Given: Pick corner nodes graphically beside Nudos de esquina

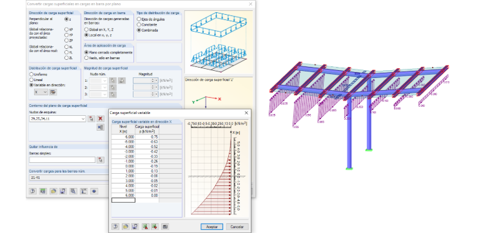Looking at the screenshot, I should [x=91, y=119].
